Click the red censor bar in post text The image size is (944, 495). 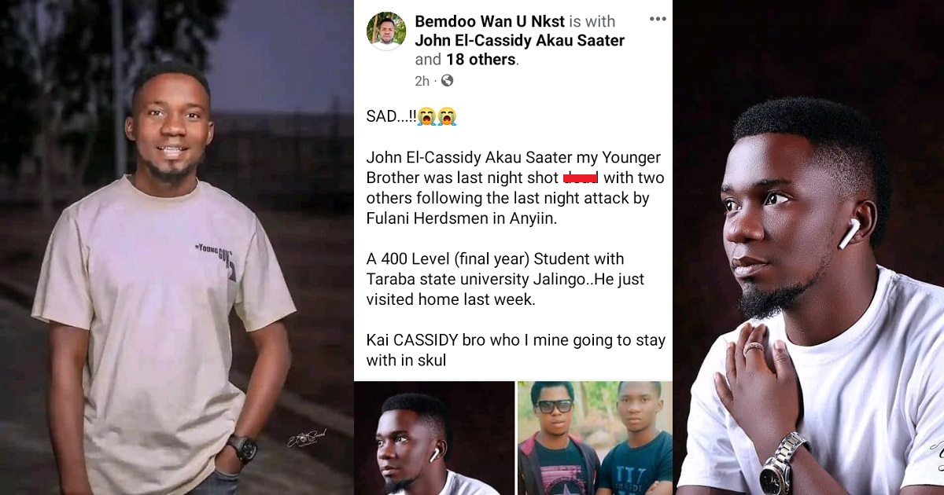pyautogui.click(x=581, y=178)
